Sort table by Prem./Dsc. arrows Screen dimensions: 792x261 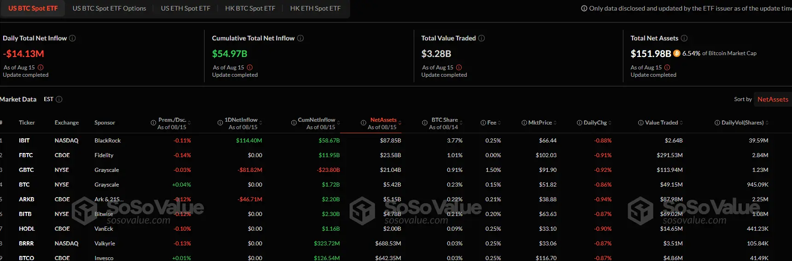189,123
